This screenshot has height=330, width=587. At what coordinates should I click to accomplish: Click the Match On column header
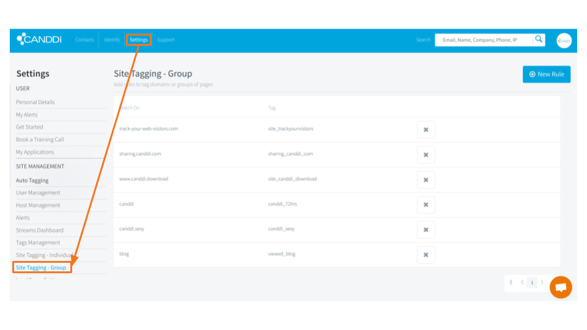point(129,108)
